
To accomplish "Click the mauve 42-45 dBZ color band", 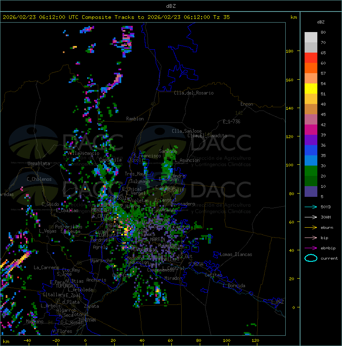I will (311, 120).
